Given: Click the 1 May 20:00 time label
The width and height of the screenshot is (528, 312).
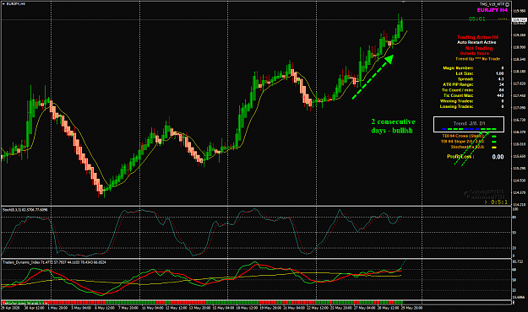Looking at the screenshot, I should (57, 308).
